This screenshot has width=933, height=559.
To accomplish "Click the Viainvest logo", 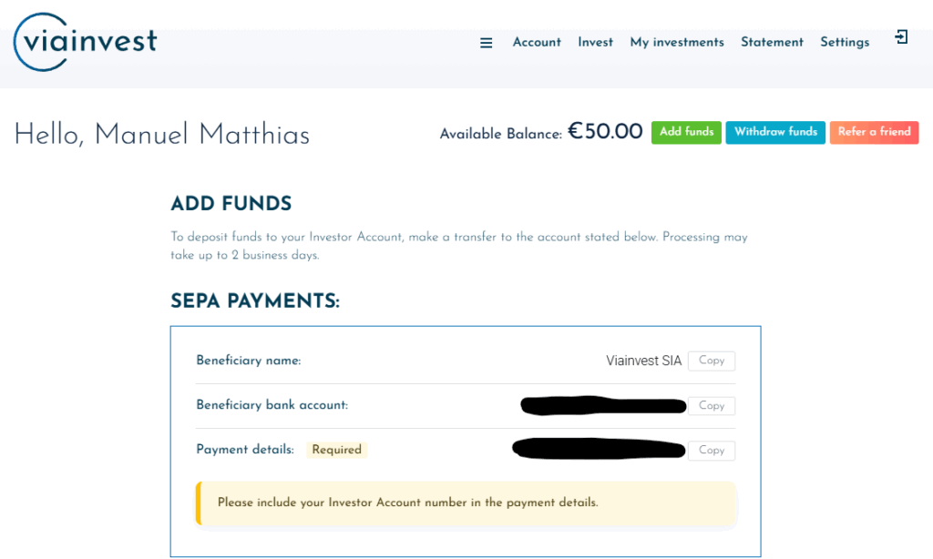I will click(x=85, y=42).
